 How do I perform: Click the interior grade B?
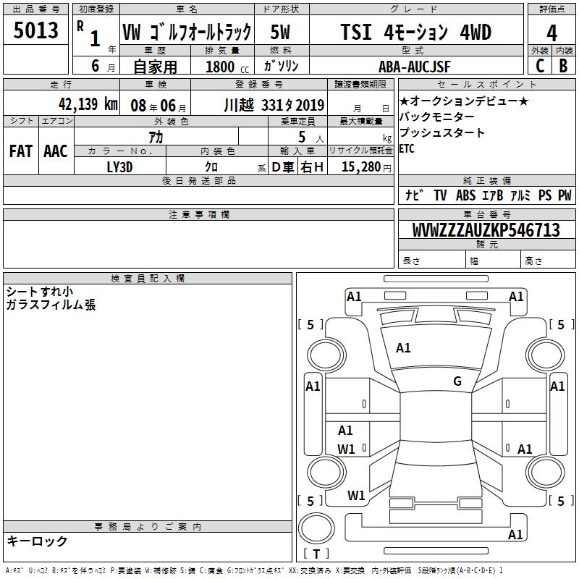(563, 66)
